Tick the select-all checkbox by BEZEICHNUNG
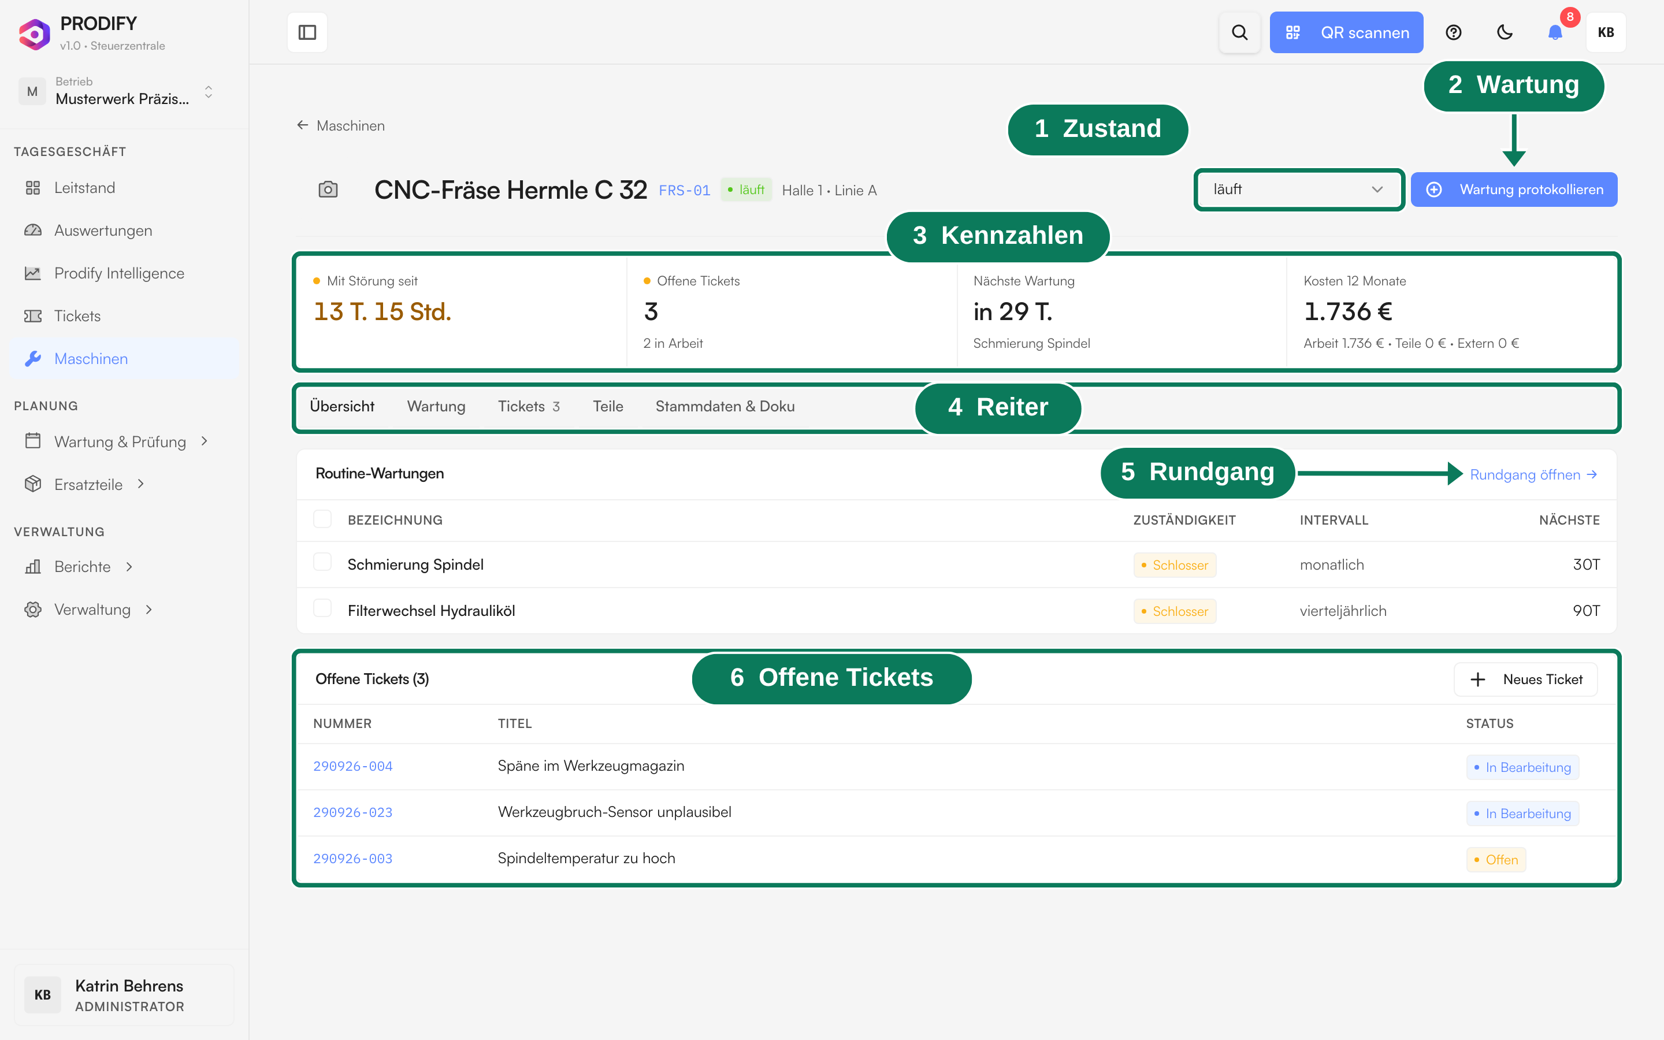Screen dimensions: 1664x1040 [x=322, y=519]
